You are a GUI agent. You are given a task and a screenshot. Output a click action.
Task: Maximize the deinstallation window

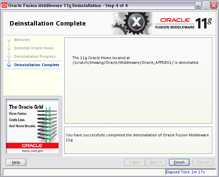point(206,5)
